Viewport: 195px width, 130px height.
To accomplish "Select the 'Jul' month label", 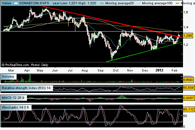I will 70,71.
